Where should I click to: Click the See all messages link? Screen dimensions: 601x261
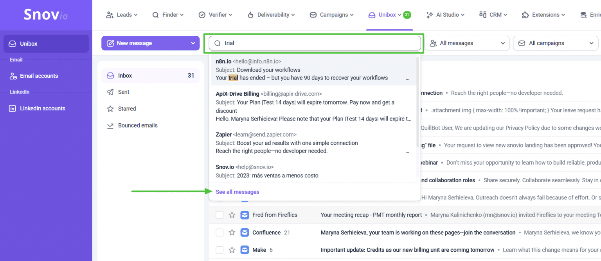coord(237,192)
